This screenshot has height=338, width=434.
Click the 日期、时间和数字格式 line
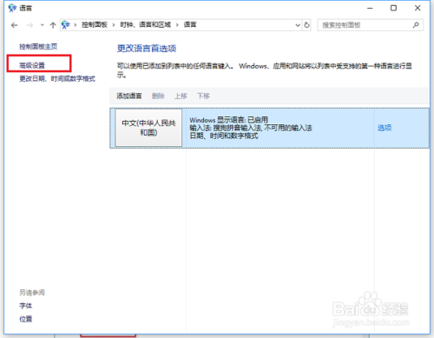point(224,136)
